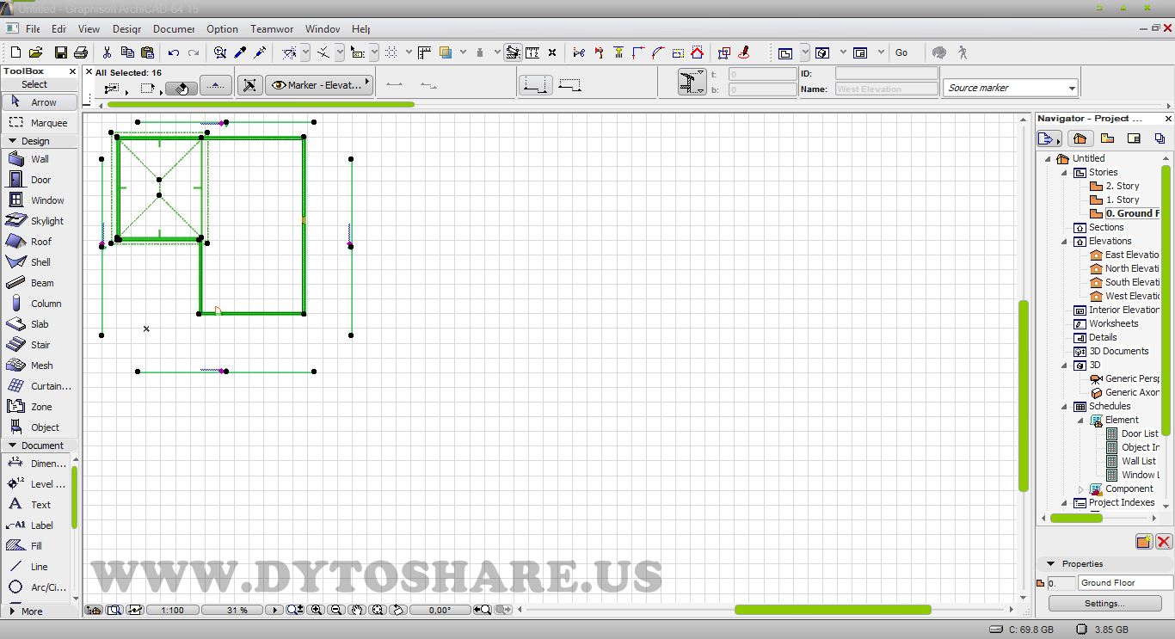Click the drawing area horizontal scrollbar
This screenshot has height=639, width=1175.
coord(833,610)
